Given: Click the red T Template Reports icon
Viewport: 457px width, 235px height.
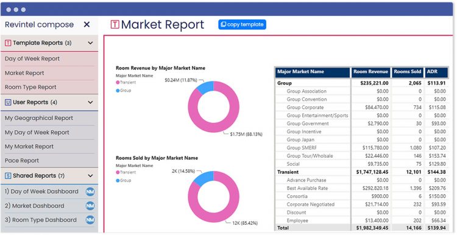Looking at the screenshot, I should point(8,43).
